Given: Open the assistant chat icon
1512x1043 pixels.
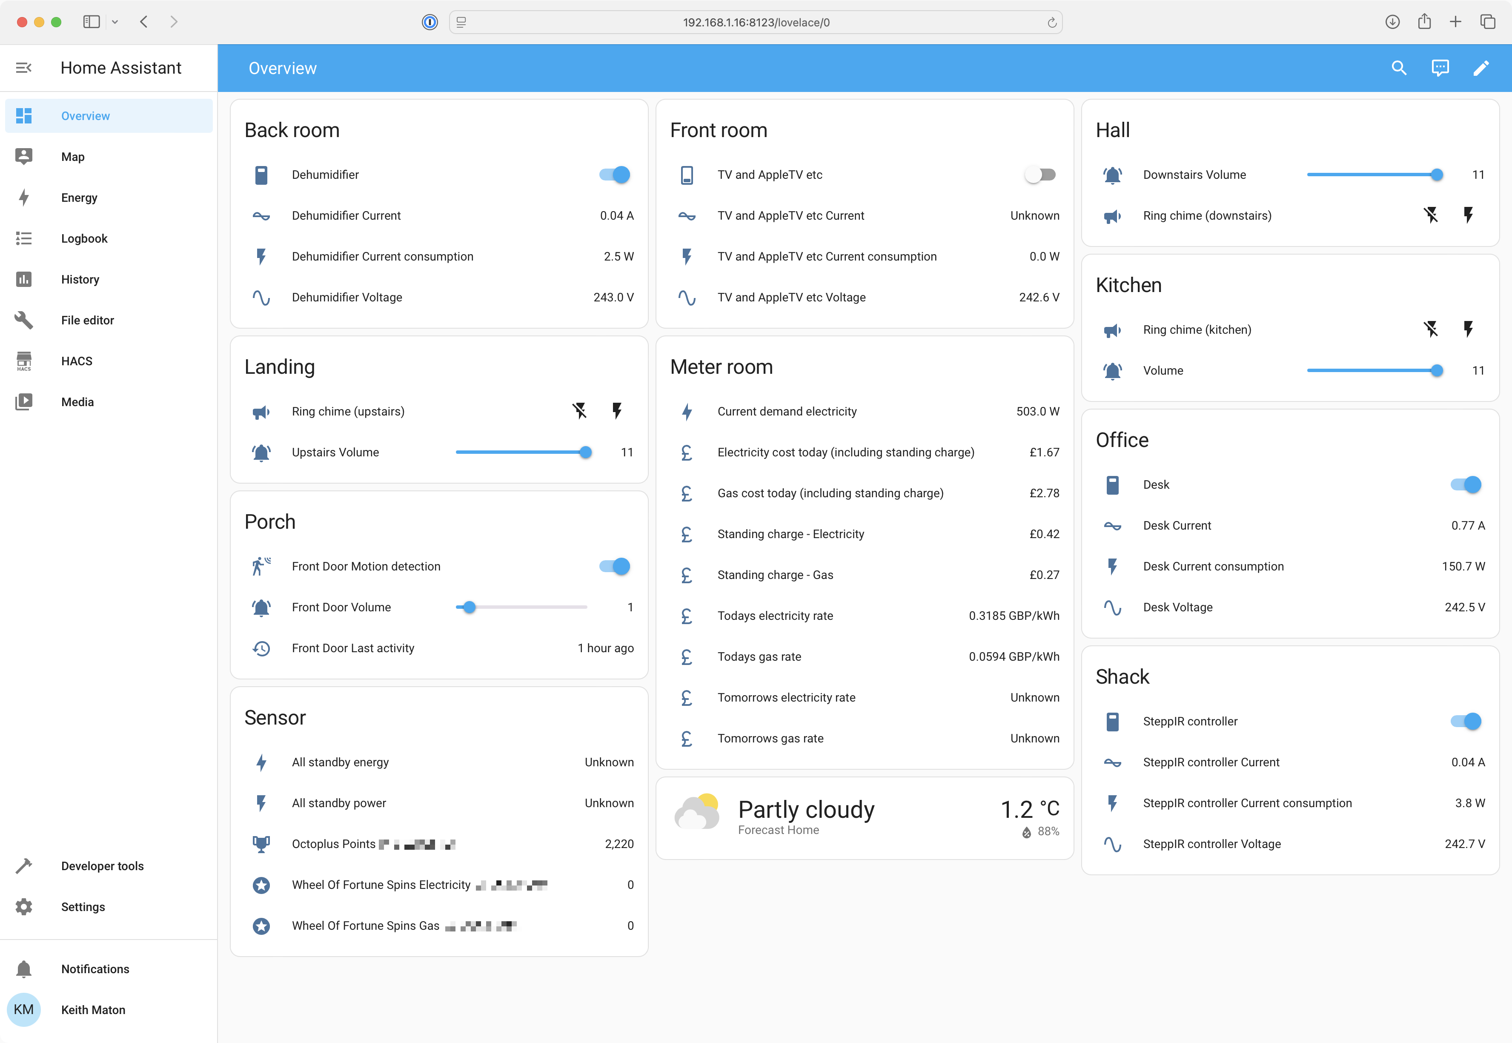Looking at the screenshot, I should pyautogui.click(x=1440, y=68).
